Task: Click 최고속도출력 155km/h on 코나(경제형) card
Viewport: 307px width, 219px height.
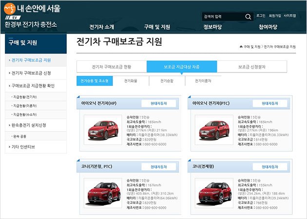Action: coord(255,185)
